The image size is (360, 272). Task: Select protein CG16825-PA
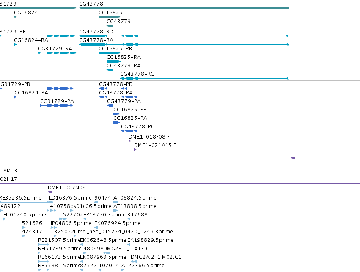coord(117,122)
